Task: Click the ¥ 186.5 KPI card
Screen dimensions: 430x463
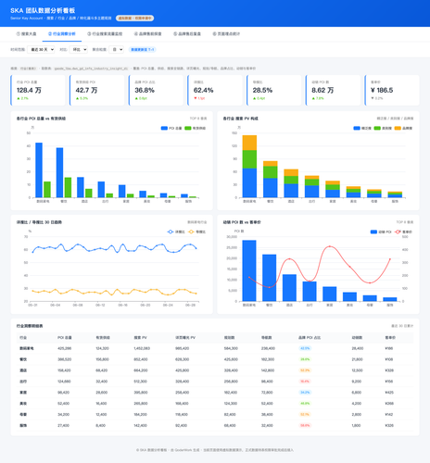Action: 392,90
